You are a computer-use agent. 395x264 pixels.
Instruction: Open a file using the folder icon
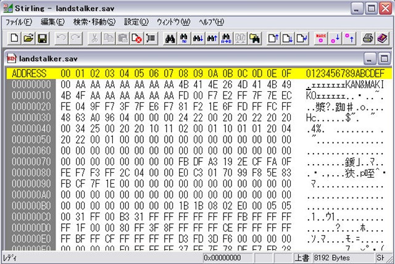click(x=28, y=38)
